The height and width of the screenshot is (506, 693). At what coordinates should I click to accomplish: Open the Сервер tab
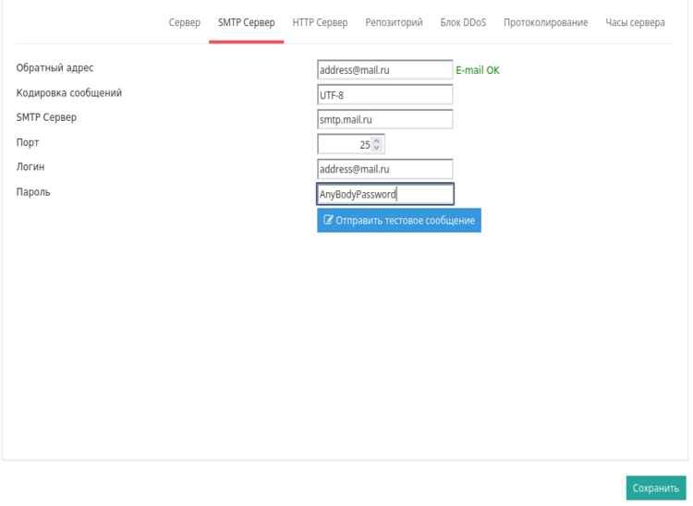(185, 22)
